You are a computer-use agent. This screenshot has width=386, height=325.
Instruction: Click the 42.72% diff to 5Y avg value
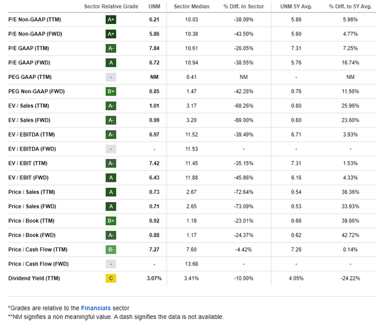(350, 235)
